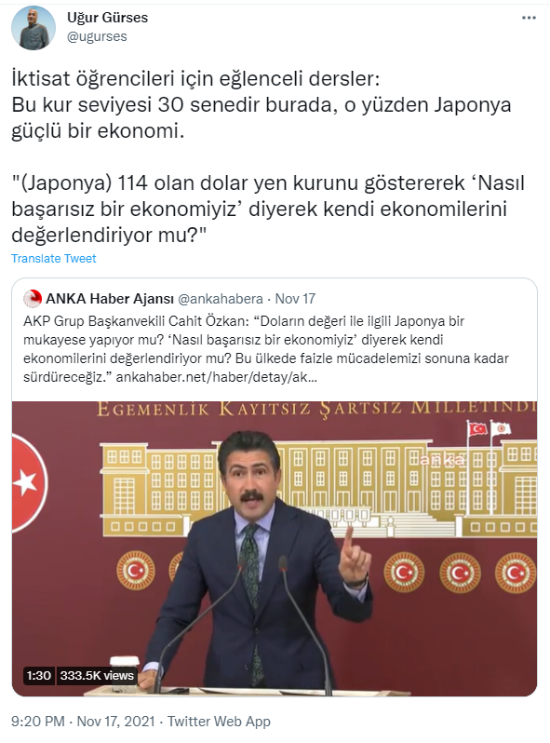Viewport: 550px width, 743px height.
Task: Click the quoted tweet text body
Action: pos(266,349)
